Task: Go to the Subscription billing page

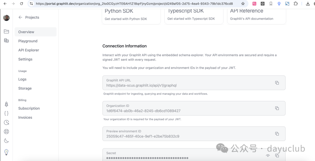Action: [x=29, y=108]
